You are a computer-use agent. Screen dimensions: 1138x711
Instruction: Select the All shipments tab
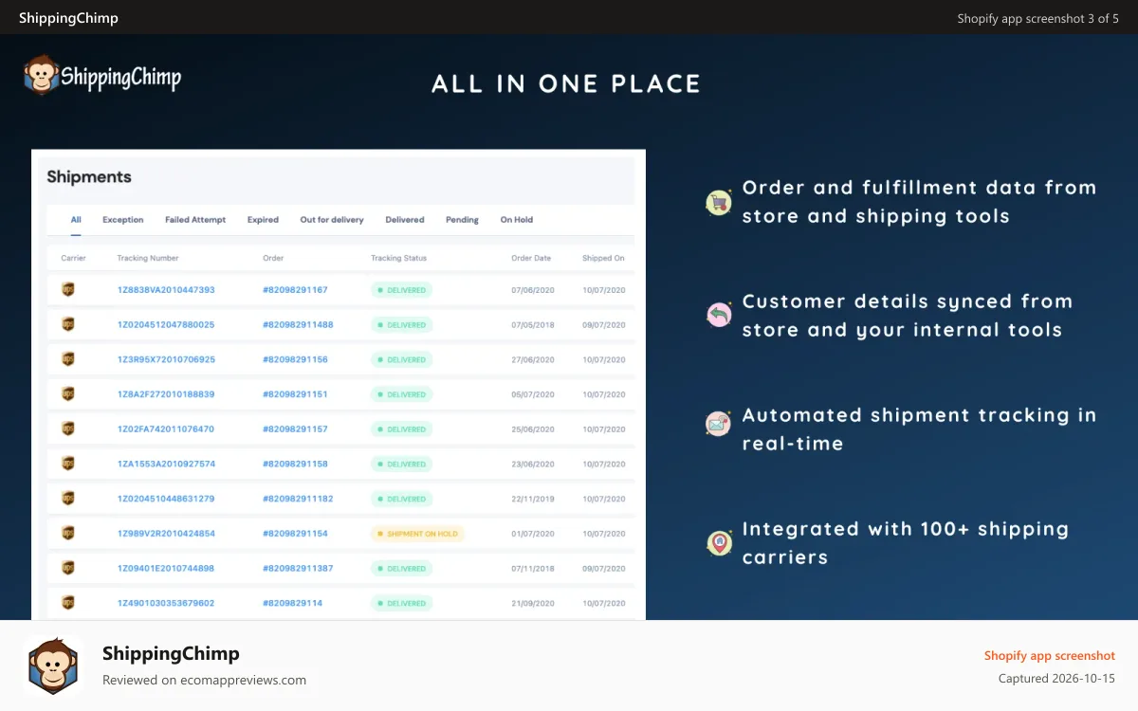pyautogui.click(x=76, y=220)
